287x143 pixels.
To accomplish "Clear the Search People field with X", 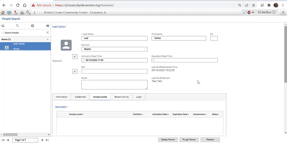I will (47, 33).
